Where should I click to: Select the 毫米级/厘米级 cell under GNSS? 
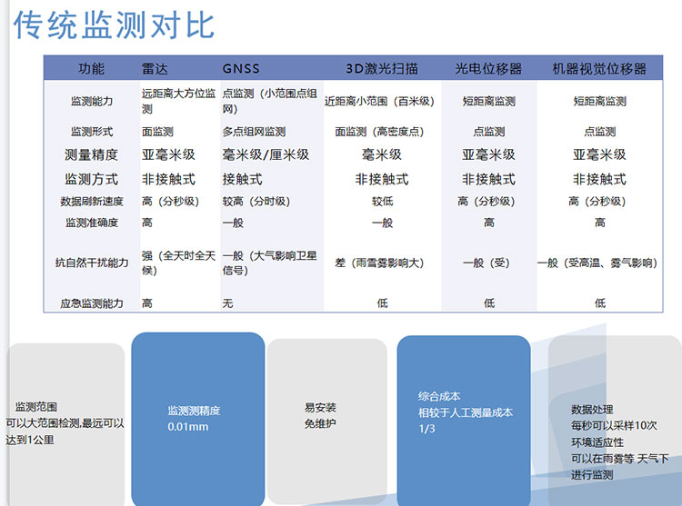point(266,154)
